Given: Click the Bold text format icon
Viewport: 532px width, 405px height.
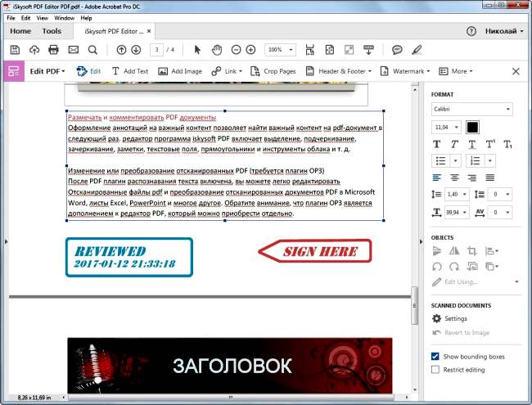Looking at the screenshot, I should coord(436,144).
